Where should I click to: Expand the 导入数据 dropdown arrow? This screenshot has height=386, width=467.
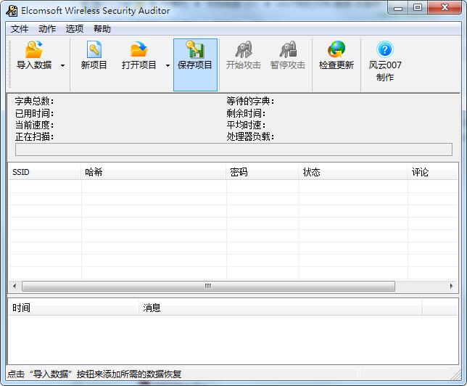(62, 65)
